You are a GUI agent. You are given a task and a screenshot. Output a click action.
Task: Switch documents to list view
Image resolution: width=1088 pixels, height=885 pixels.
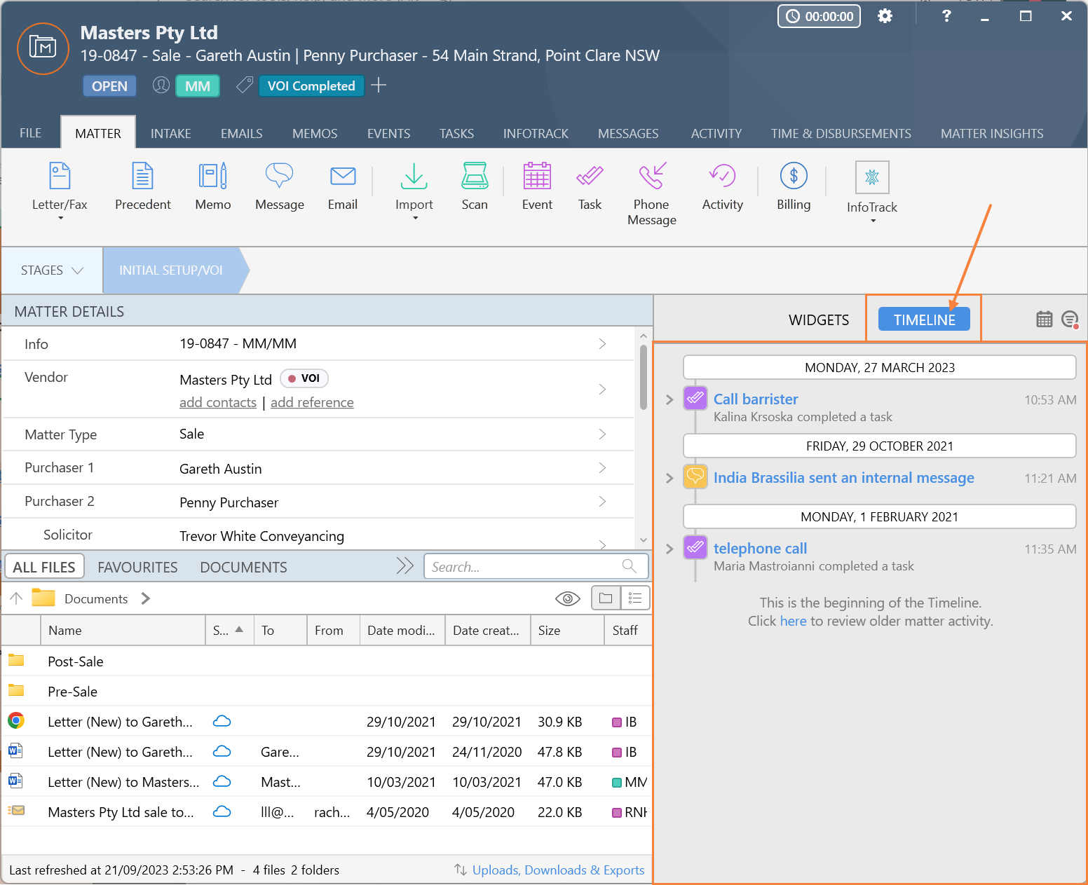(635, 598)
